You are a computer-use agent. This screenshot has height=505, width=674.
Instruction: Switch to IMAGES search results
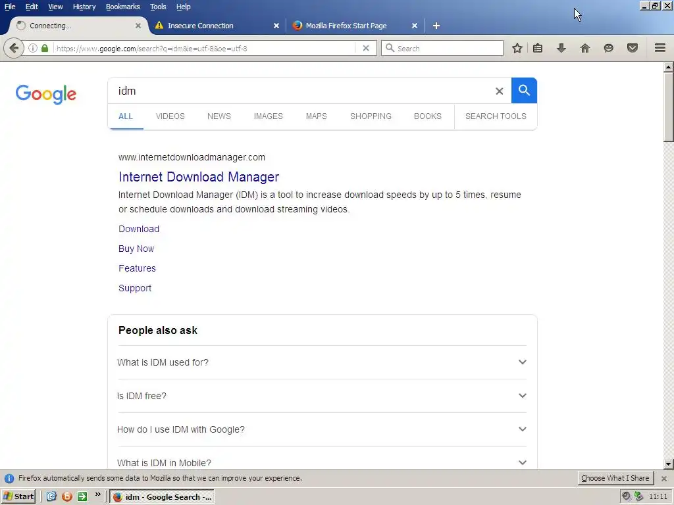[269, 116]
